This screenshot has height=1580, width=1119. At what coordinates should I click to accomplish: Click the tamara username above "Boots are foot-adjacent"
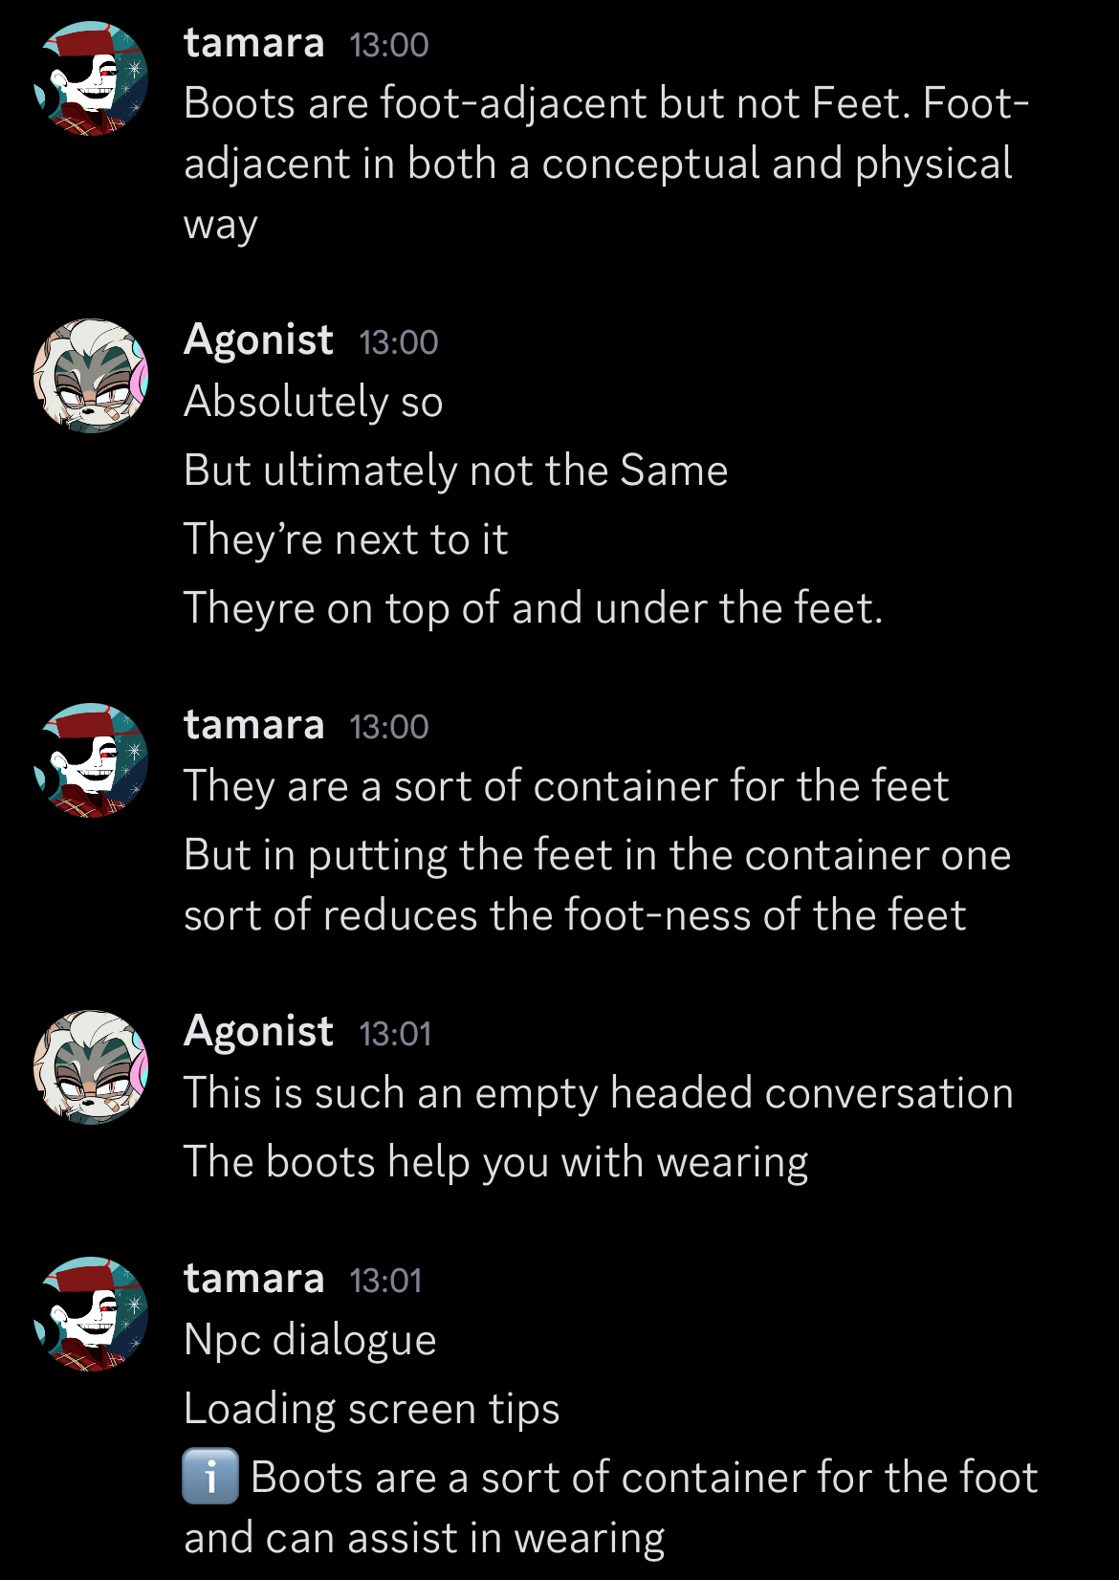tap(253, 43)
